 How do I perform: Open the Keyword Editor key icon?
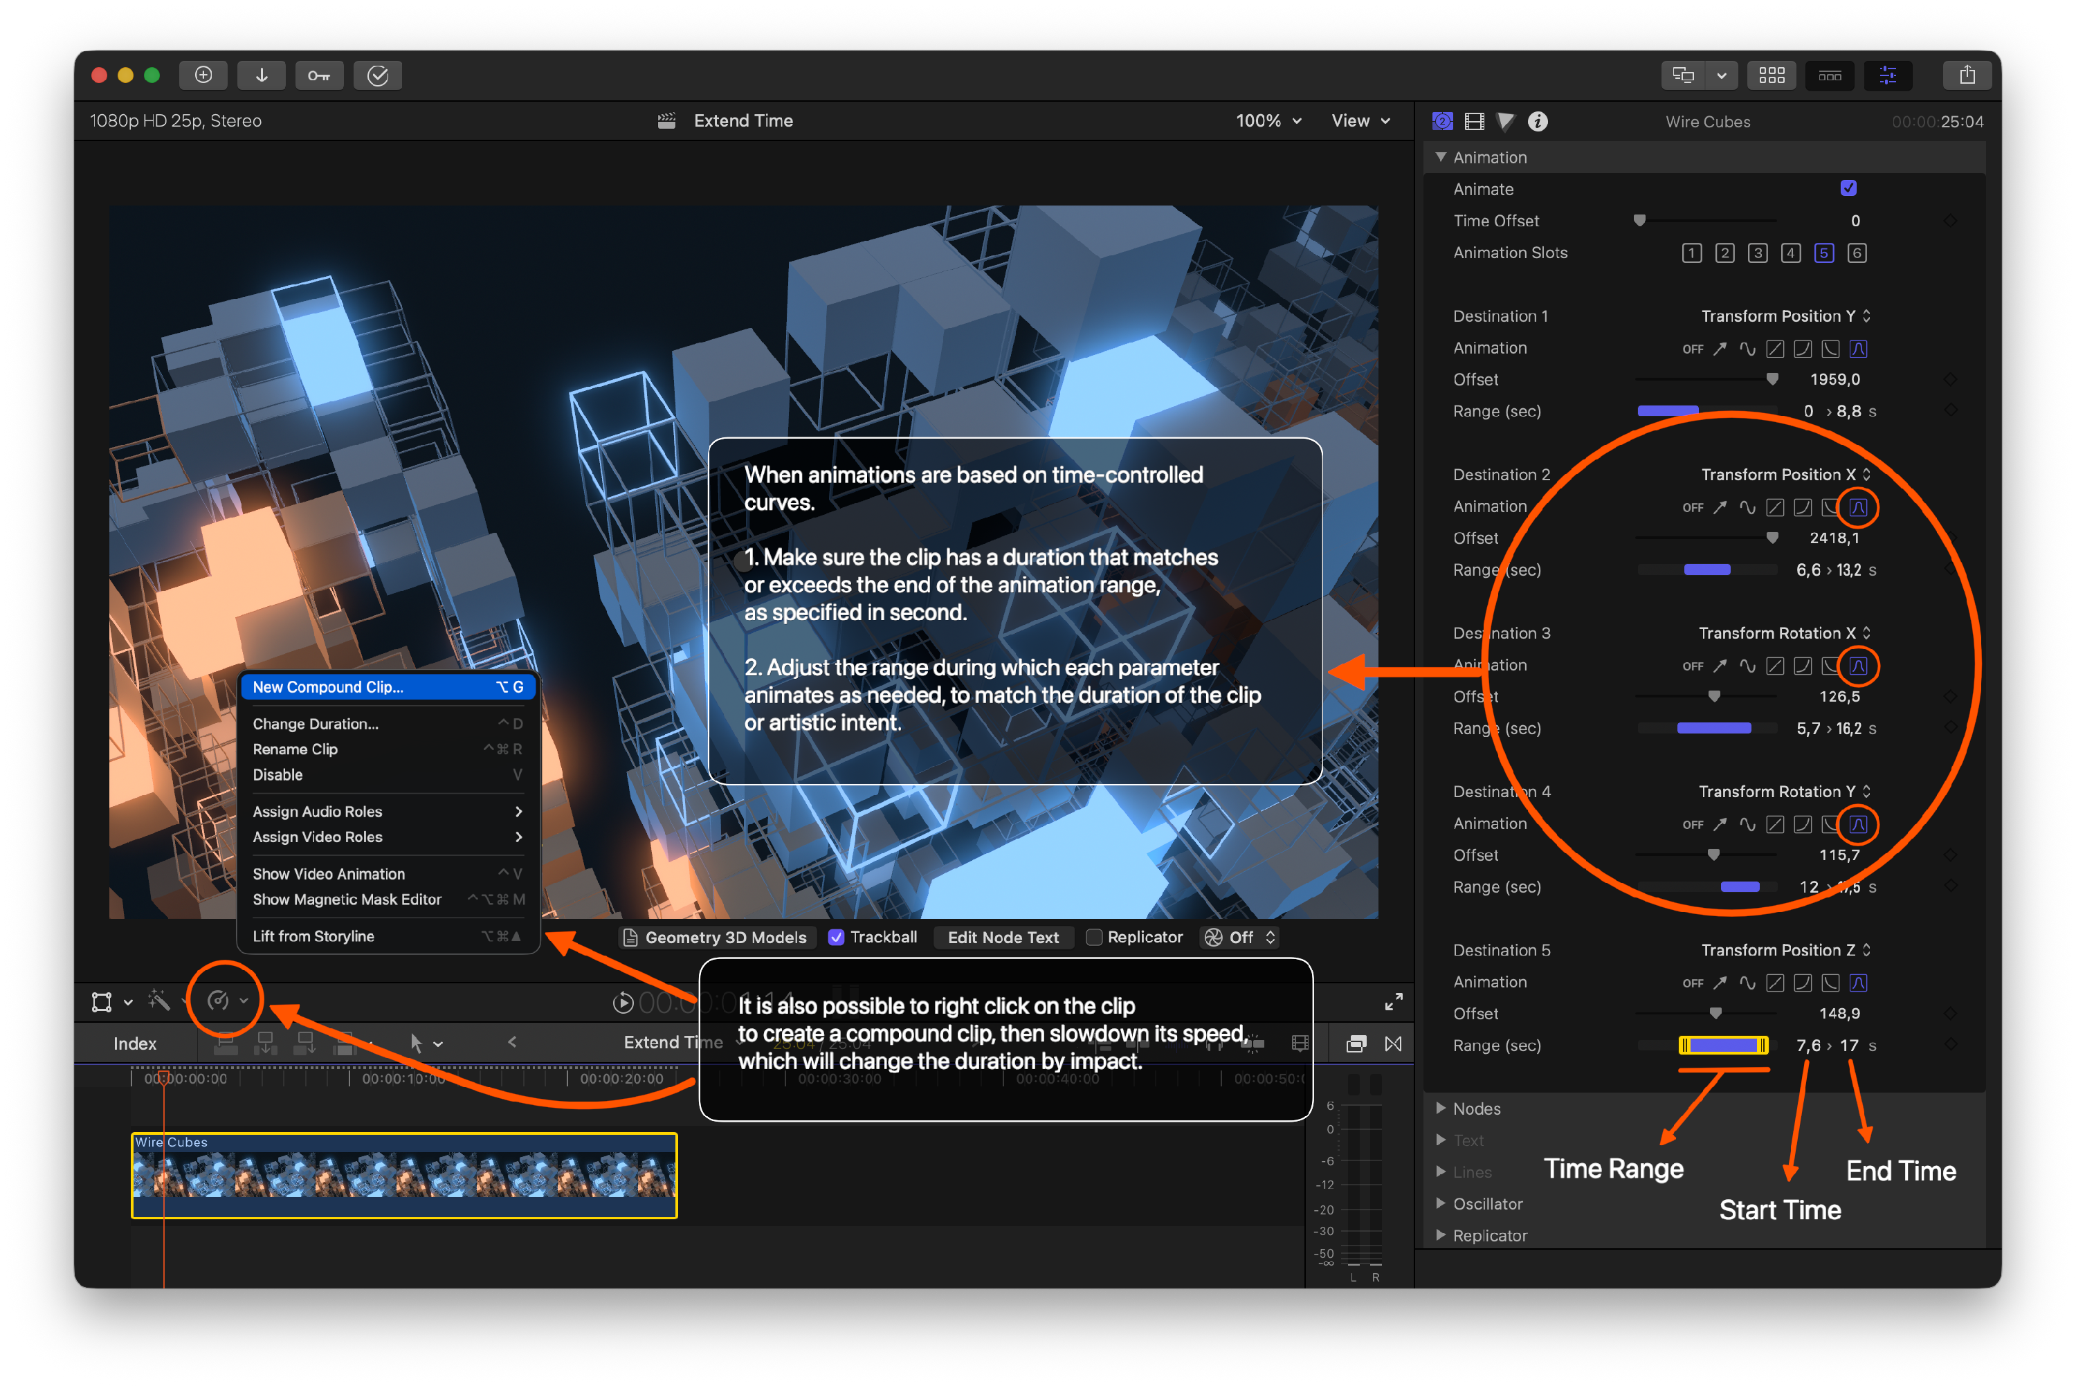click(x=319, y=75)
